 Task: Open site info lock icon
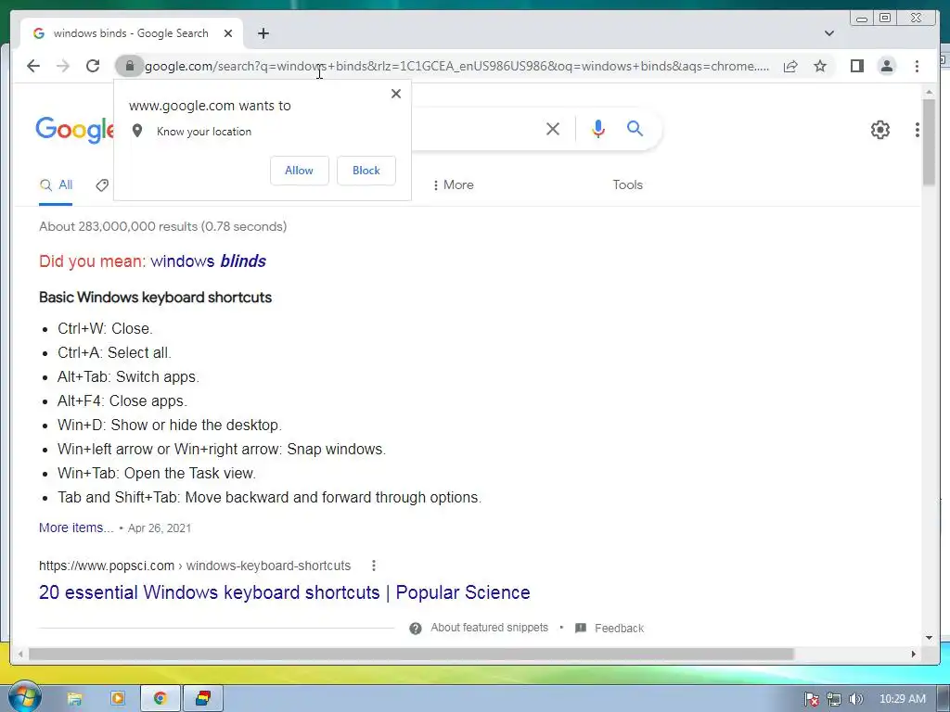pyautogui.click(x=129, y=66)
